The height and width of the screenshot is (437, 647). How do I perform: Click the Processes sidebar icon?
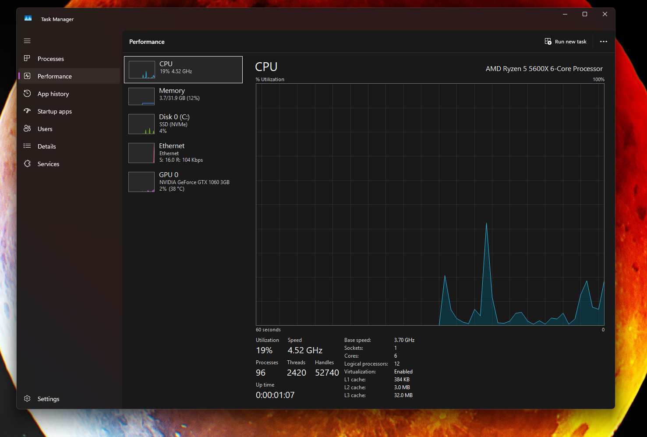(27, 58)
